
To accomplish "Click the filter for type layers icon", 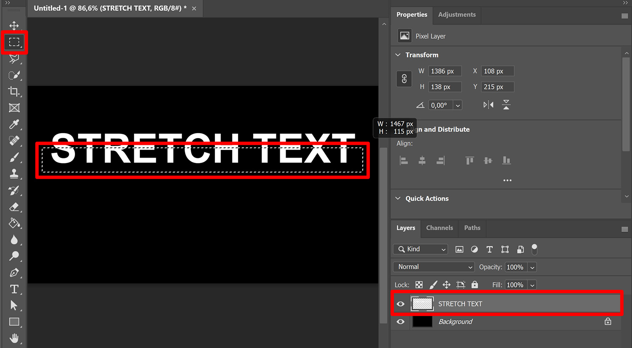I will 489,249.
